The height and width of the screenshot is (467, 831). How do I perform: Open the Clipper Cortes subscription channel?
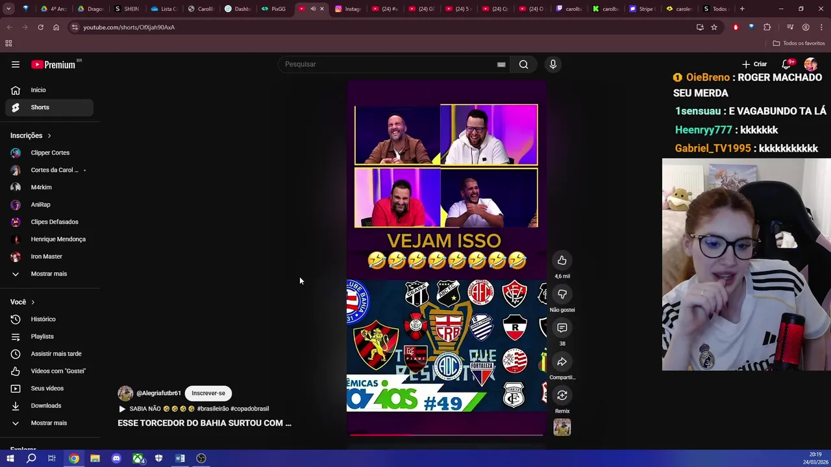point(49,152)
